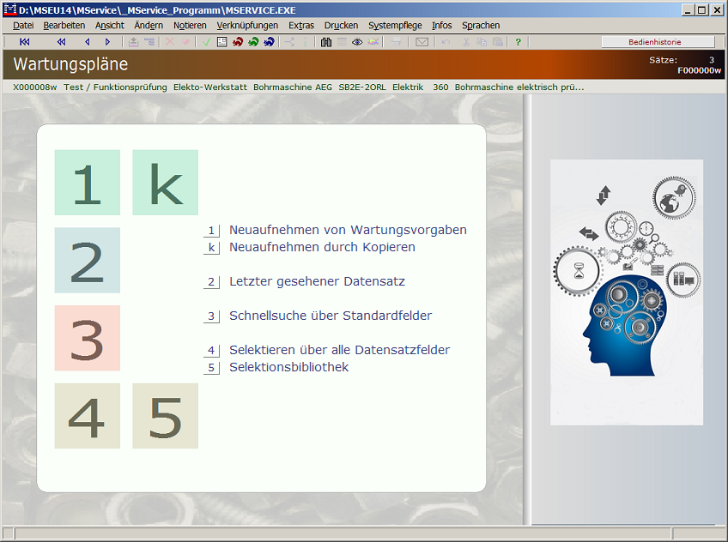The width and height of the screenshot is (728, 542).
Task: Open the Verknüpfungen menu
Action: click(x=247, y=26)
